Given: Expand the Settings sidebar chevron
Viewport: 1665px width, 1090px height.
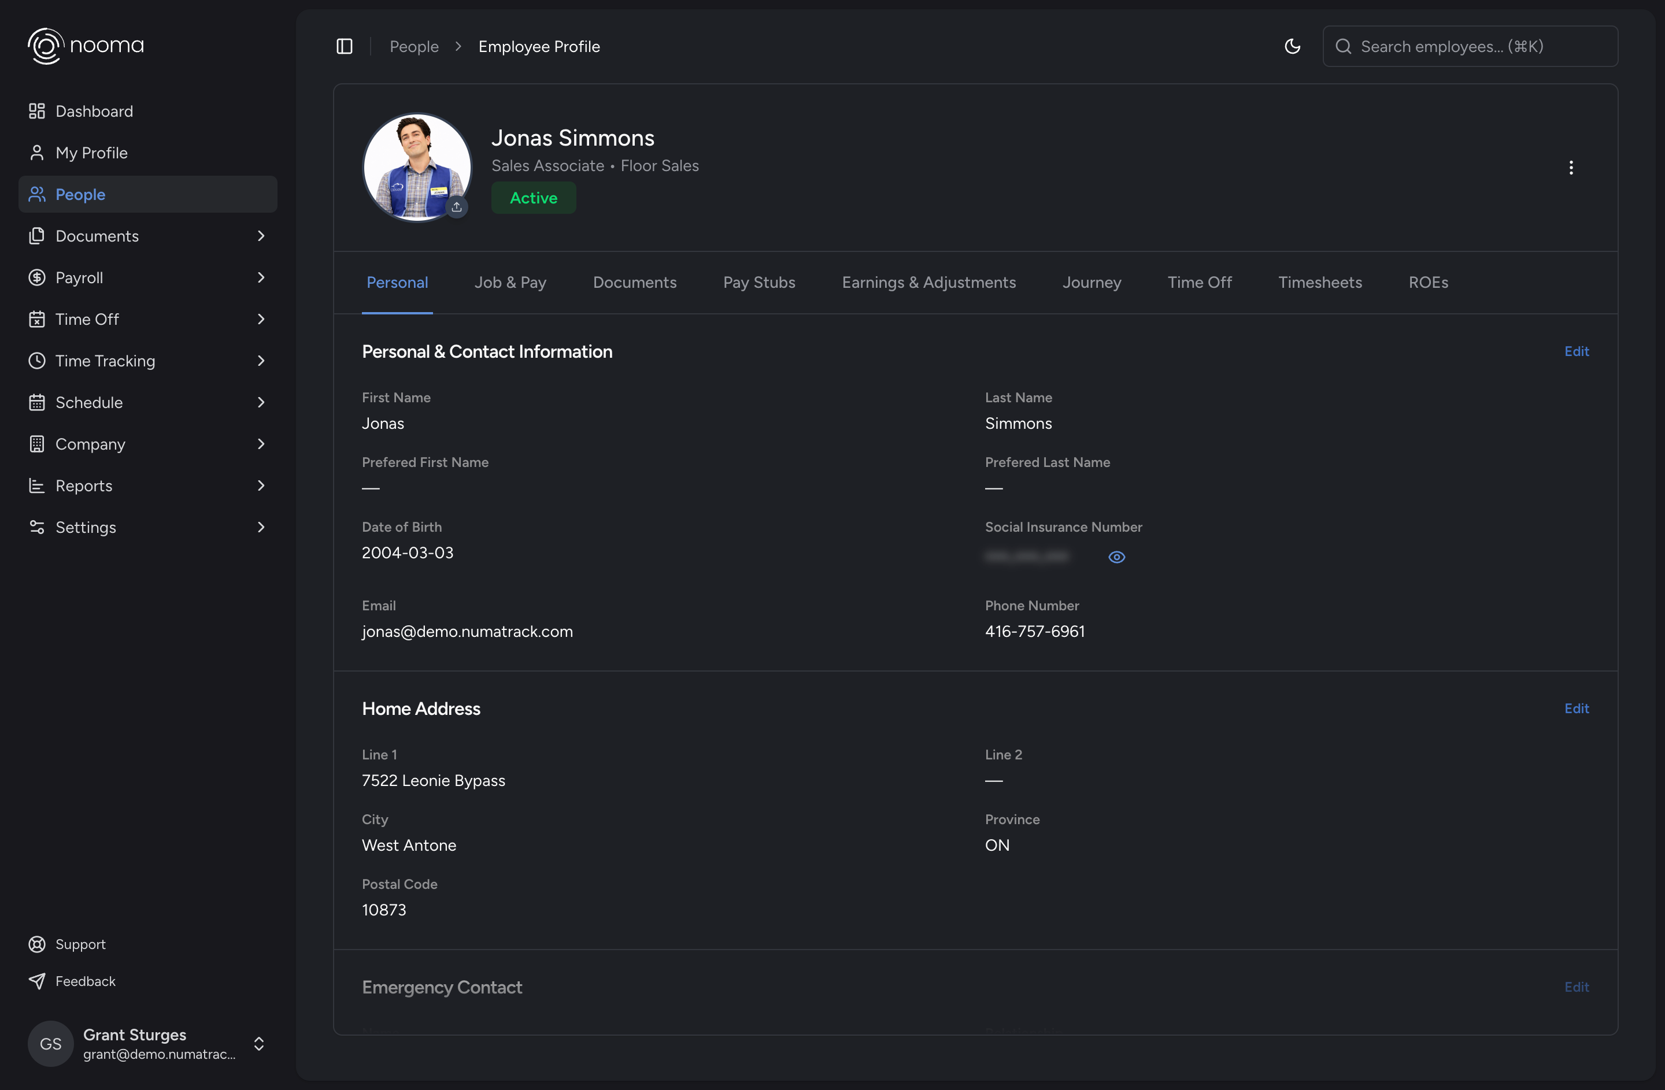Looking at the screenshot, I should click(x=261, y=527).
